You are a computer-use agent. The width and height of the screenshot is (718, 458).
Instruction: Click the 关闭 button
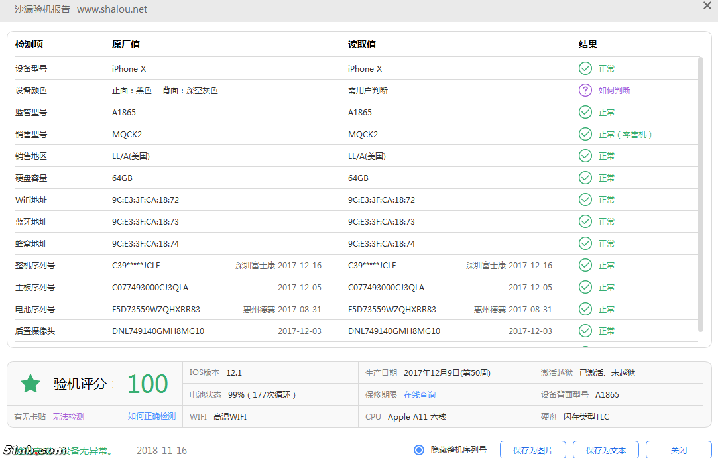[x=679, y=450]
